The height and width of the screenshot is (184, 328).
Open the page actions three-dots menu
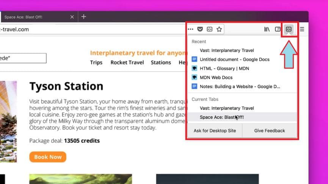[190, 29]
